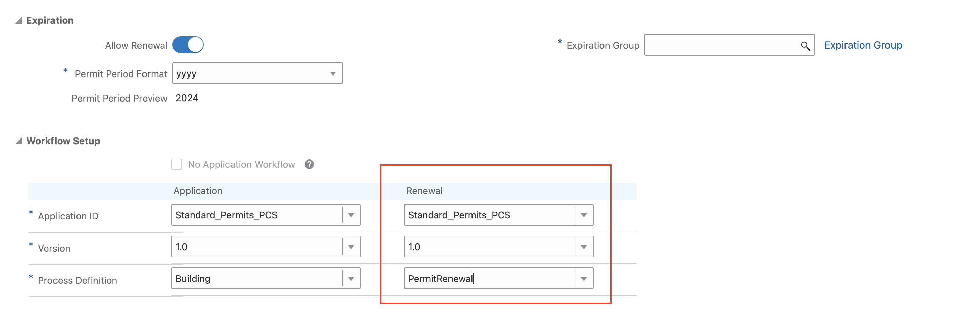Click the Permit Period Preview value 2024
The image size is (966, 321).
tap(188, 98)
